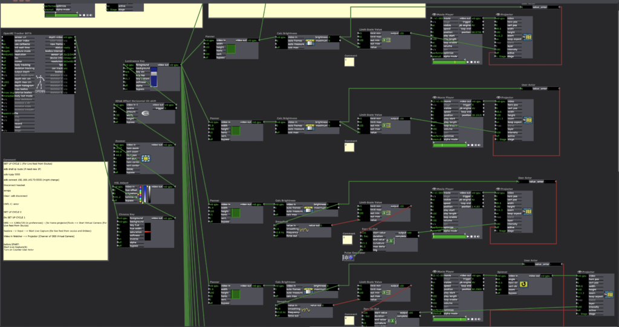Stop Movie Player showing position 26.1016
The image size is (619, 327).
click(x=473, y=145)
